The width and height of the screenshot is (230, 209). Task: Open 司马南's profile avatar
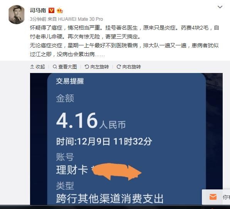[x=17, y=15]
